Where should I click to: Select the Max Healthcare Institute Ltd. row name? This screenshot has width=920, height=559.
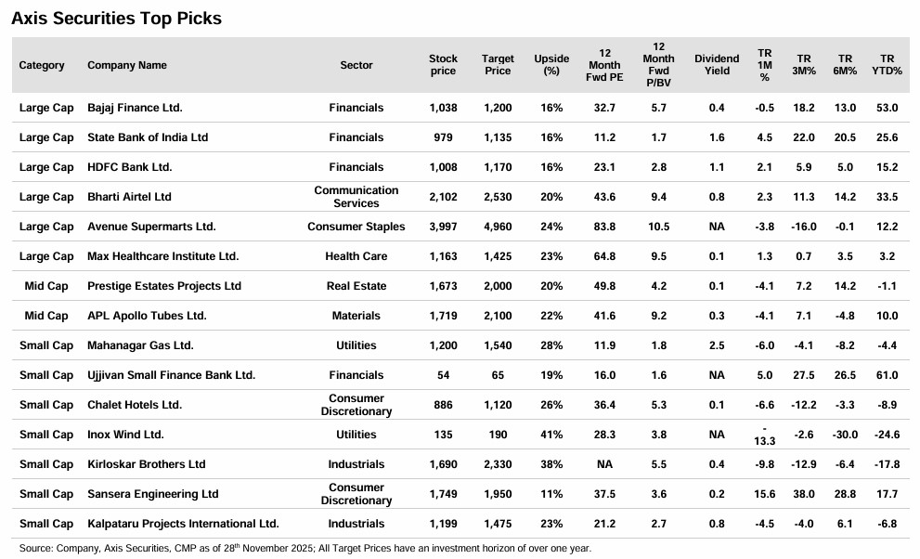pos(162,256)
